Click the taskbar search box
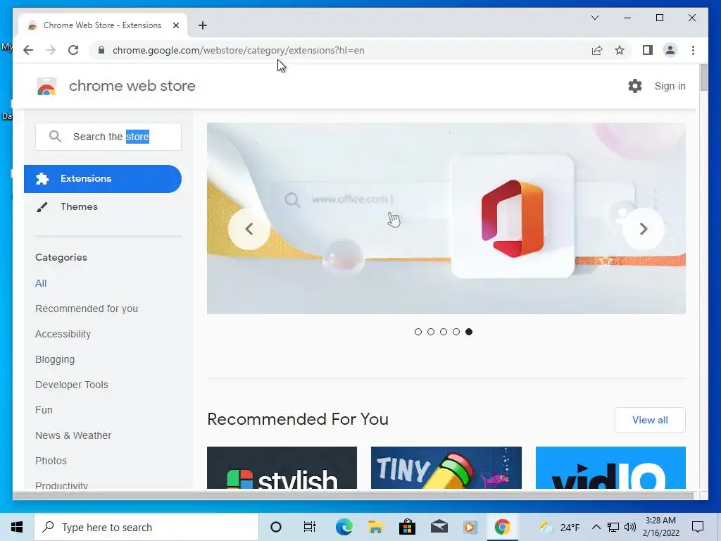 (x=146, y=527)
